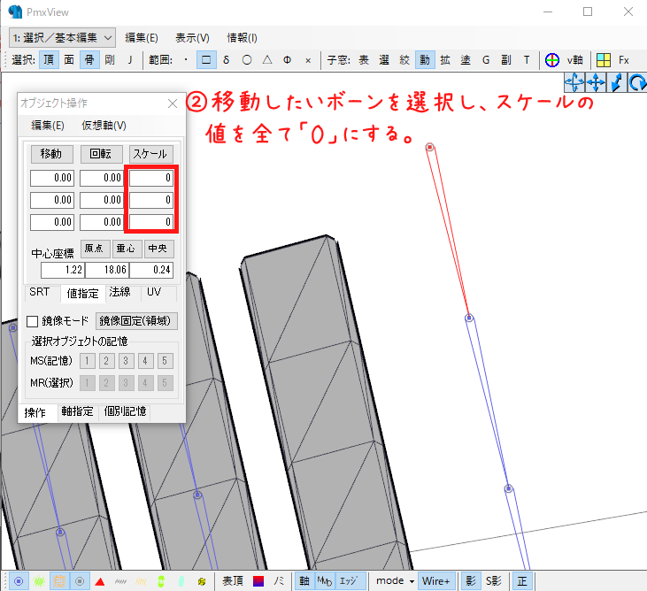Click the 移動 button
This screenshot has height=591, width=647.
coord(52,154)
